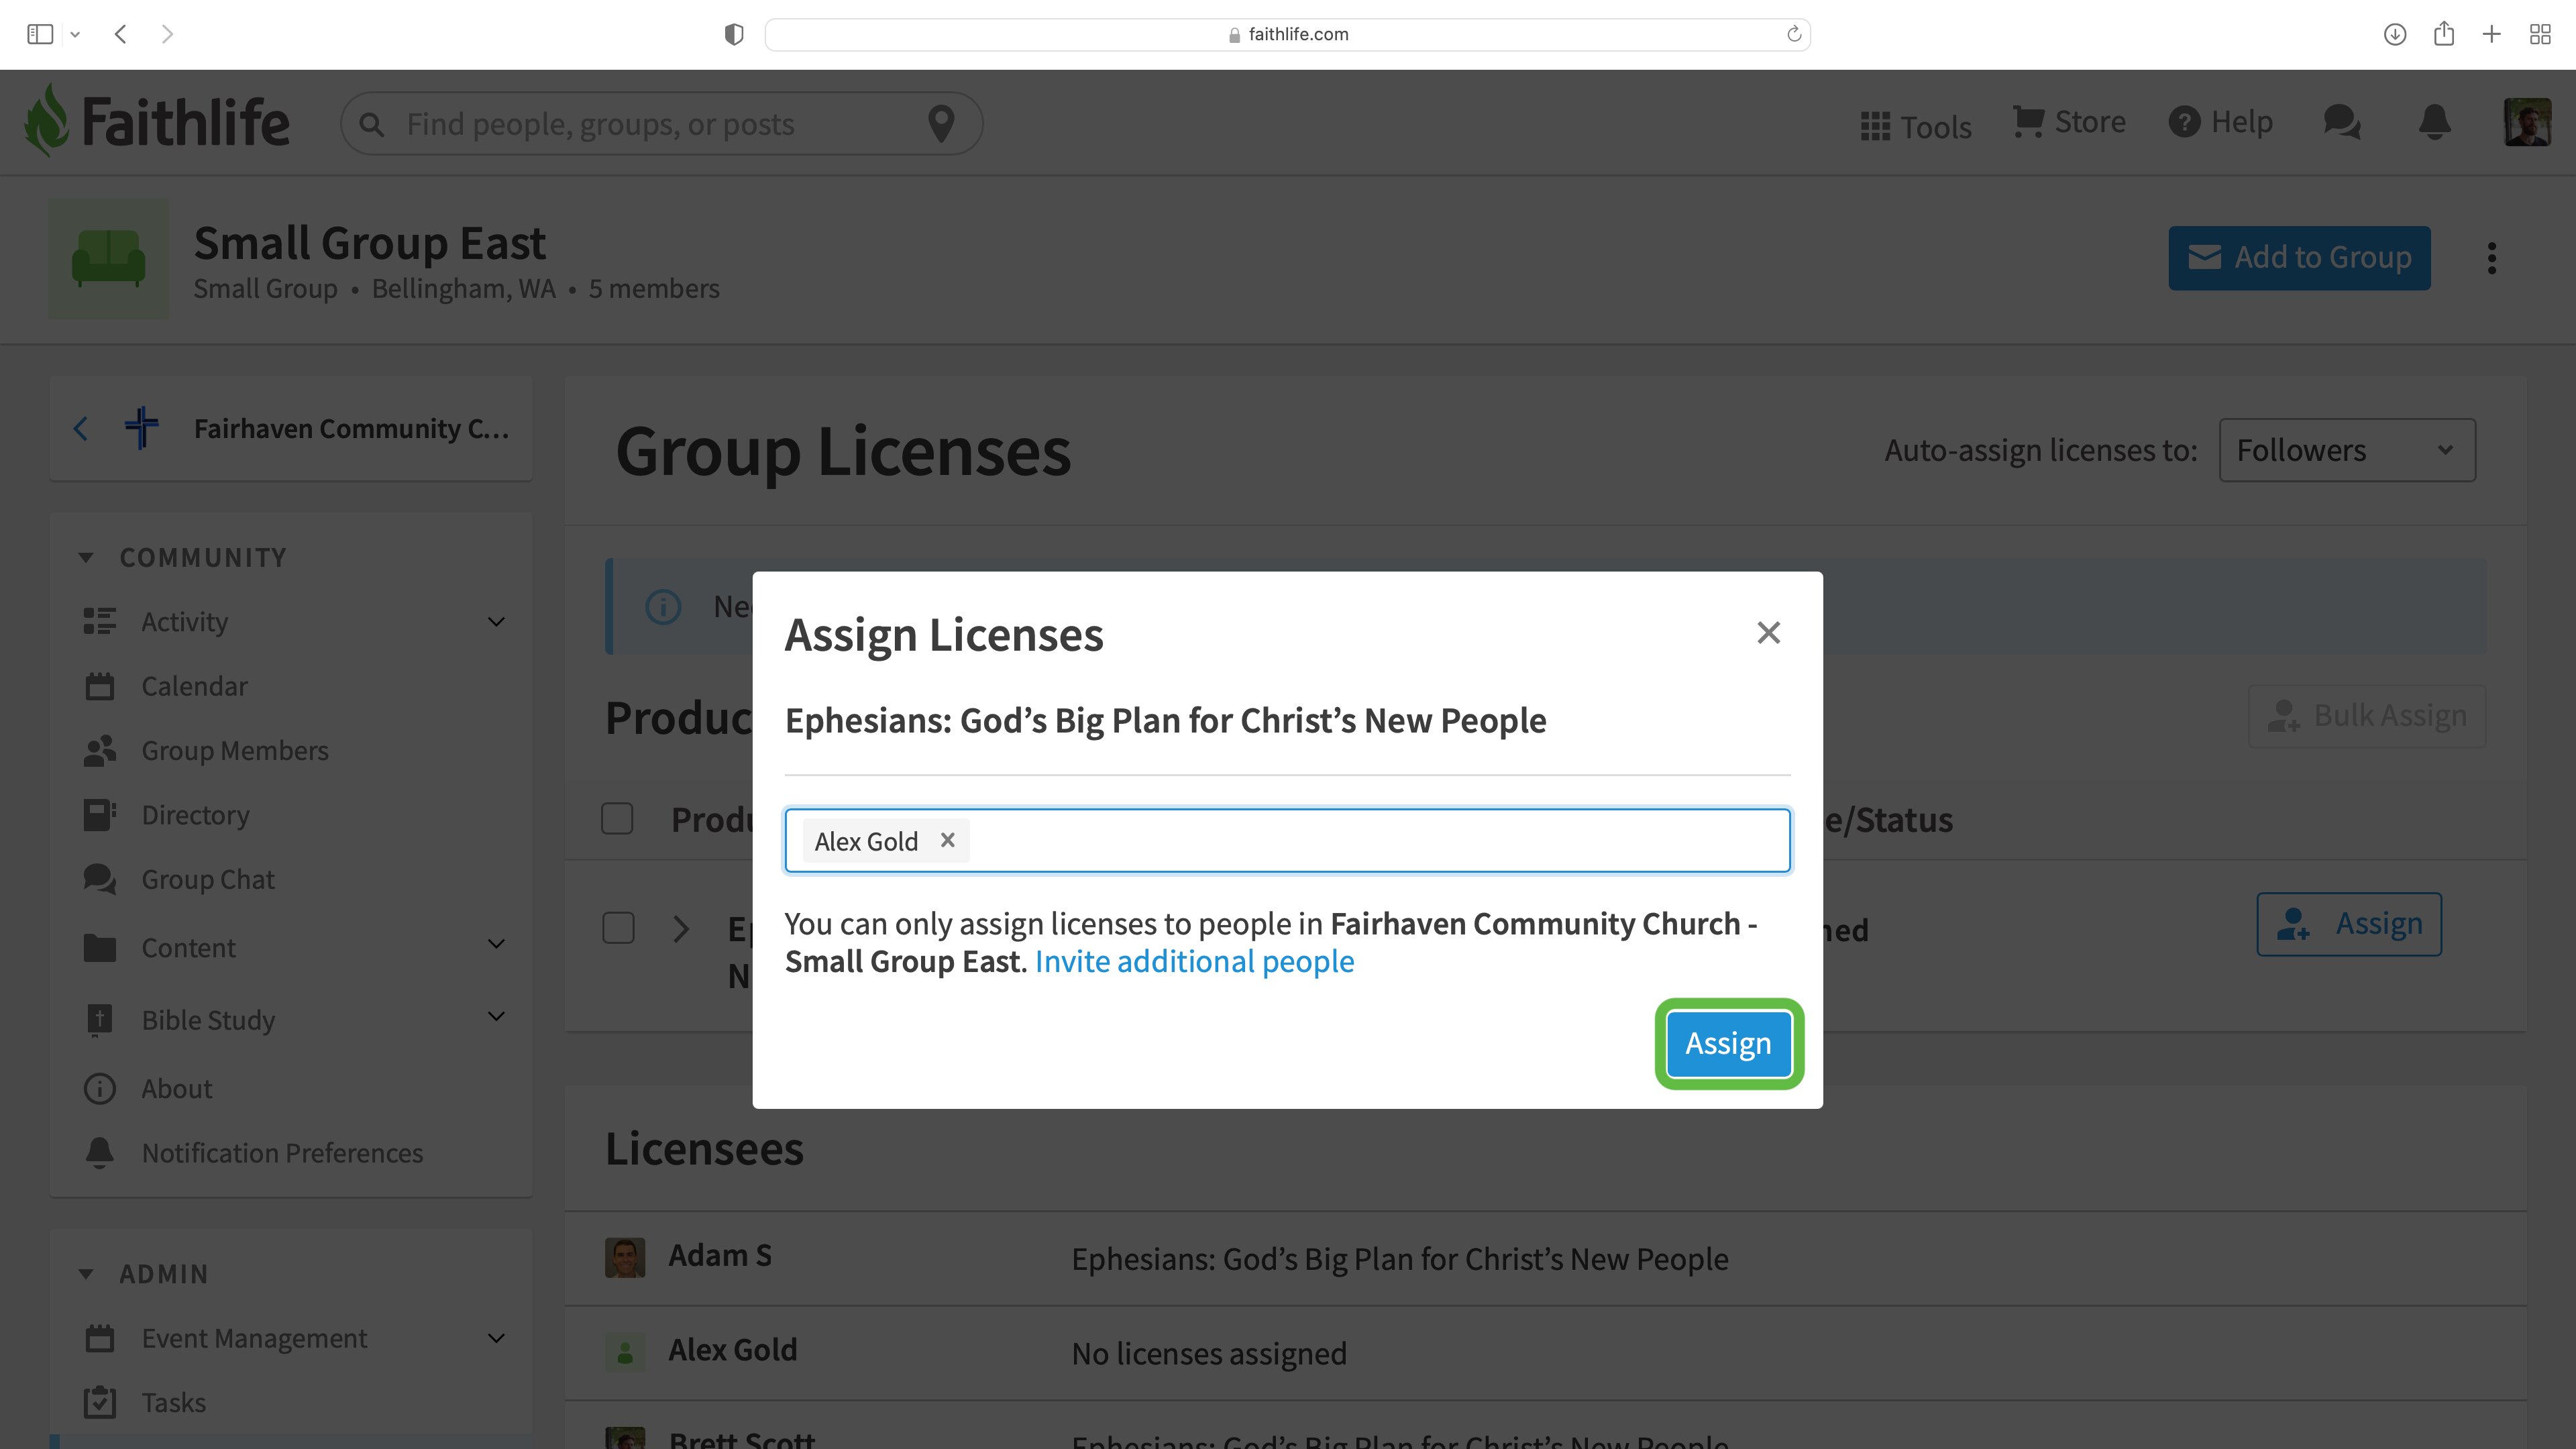
Task: Open a new Safari tab
Action: click(2492, 34)
